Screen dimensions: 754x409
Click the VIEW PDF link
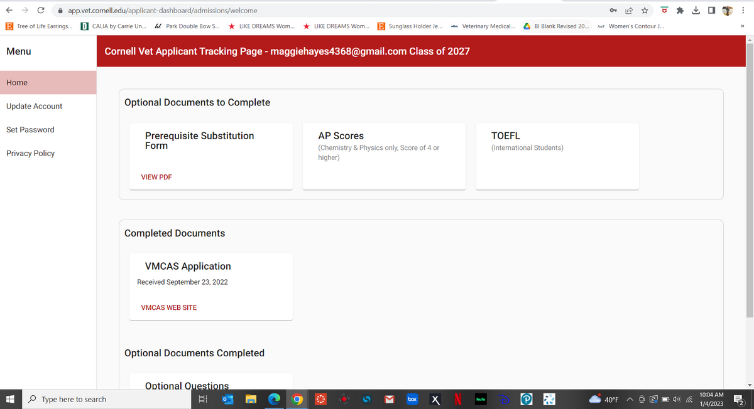(156, 177)
